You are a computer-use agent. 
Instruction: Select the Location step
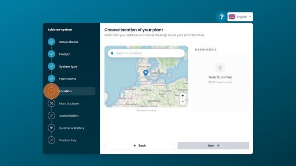[x=72, y=91]
